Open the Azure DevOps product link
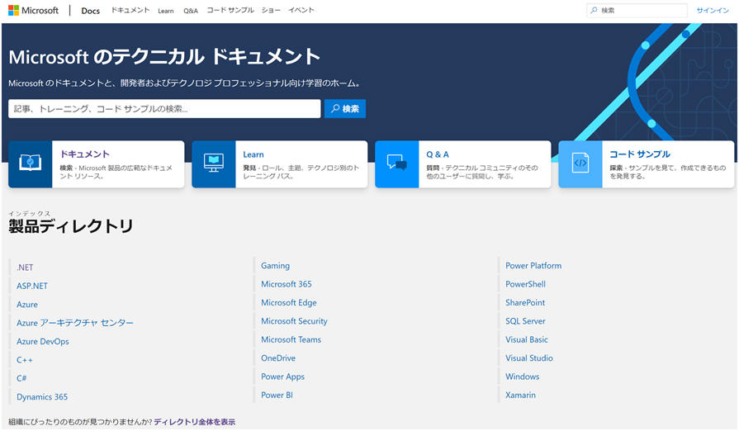The width and height of the screenshot is (739, 431). (43, 342)
